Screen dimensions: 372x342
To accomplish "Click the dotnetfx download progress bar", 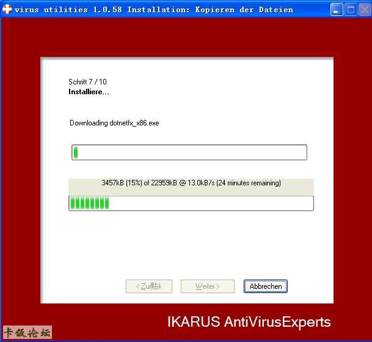I will [191, 204].
